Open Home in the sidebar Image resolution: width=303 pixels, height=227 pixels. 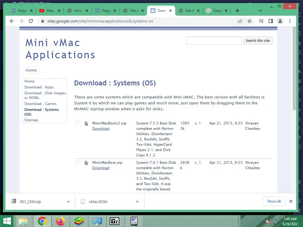point(29,81)
